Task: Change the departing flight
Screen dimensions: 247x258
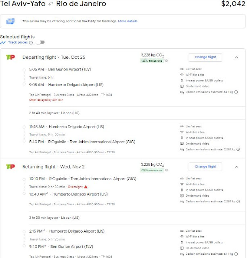Action: (x=205, y=57)
